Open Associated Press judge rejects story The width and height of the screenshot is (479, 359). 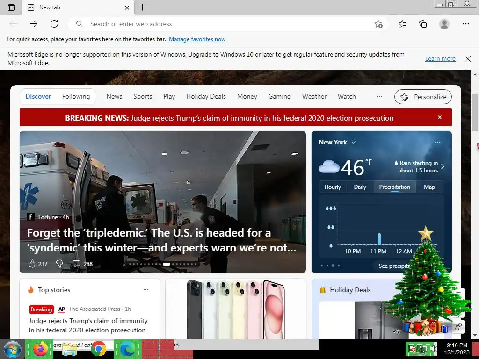pos(88,325)
